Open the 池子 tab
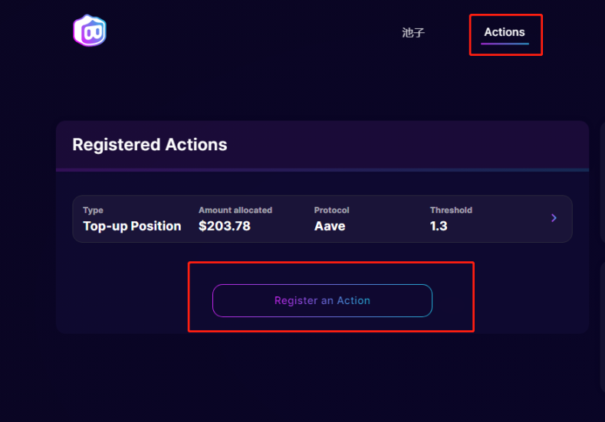The width and height of the screenshot is (605, 422). click(413, 33)
